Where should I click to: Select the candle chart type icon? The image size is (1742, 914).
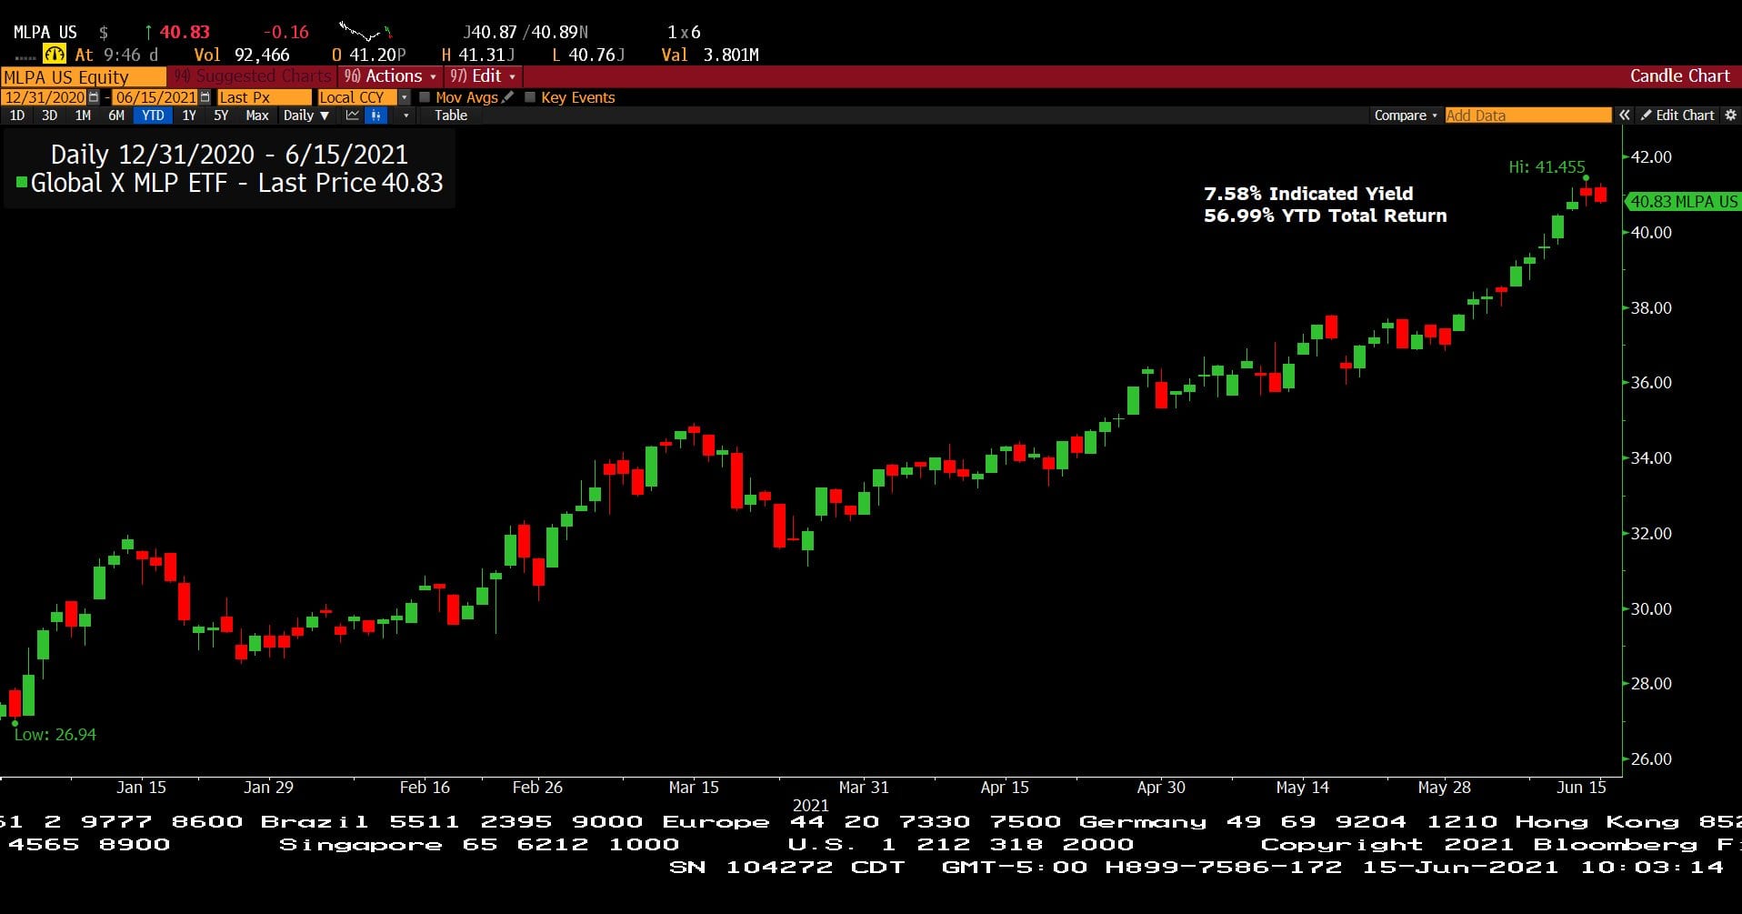(x=376, y=116)
